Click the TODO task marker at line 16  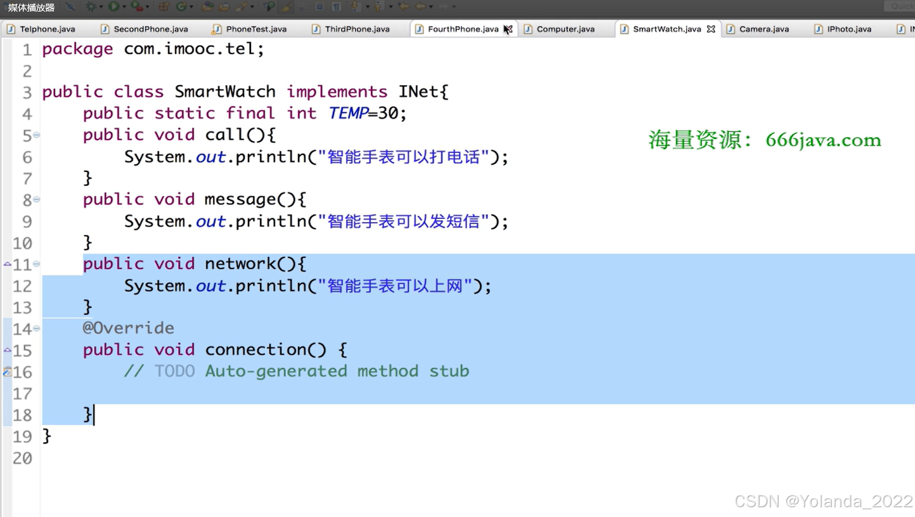[7, 371]
